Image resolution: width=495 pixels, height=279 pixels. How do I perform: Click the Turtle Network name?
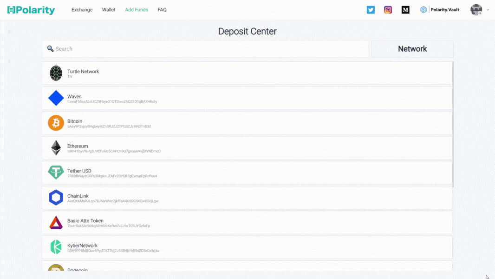point(83,72)
